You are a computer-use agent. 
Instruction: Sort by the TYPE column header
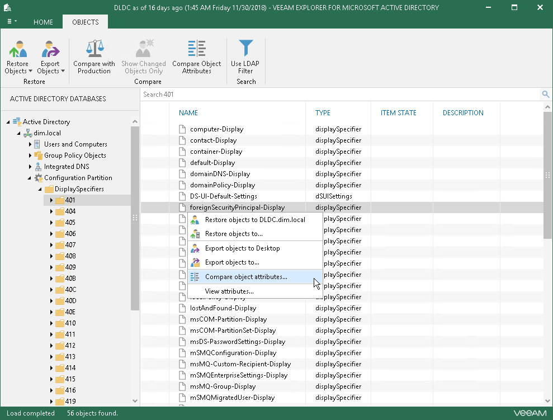pyautogui.click(x=323, y=113)
